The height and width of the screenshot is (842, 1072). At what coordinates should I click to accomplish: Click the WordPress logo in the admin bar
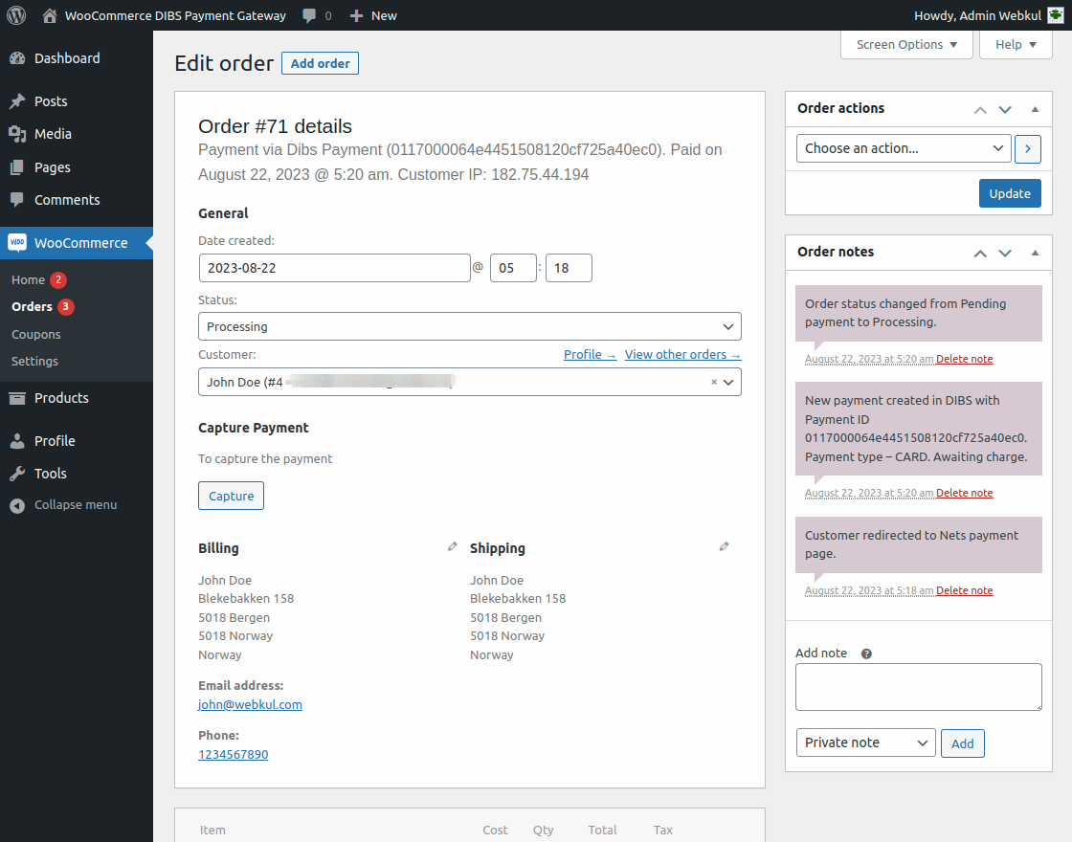click(15, 15)
